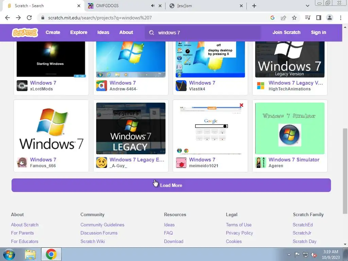Open Famous_666 user avatar
The image size is (348, 261).
[x=22, y=162]
